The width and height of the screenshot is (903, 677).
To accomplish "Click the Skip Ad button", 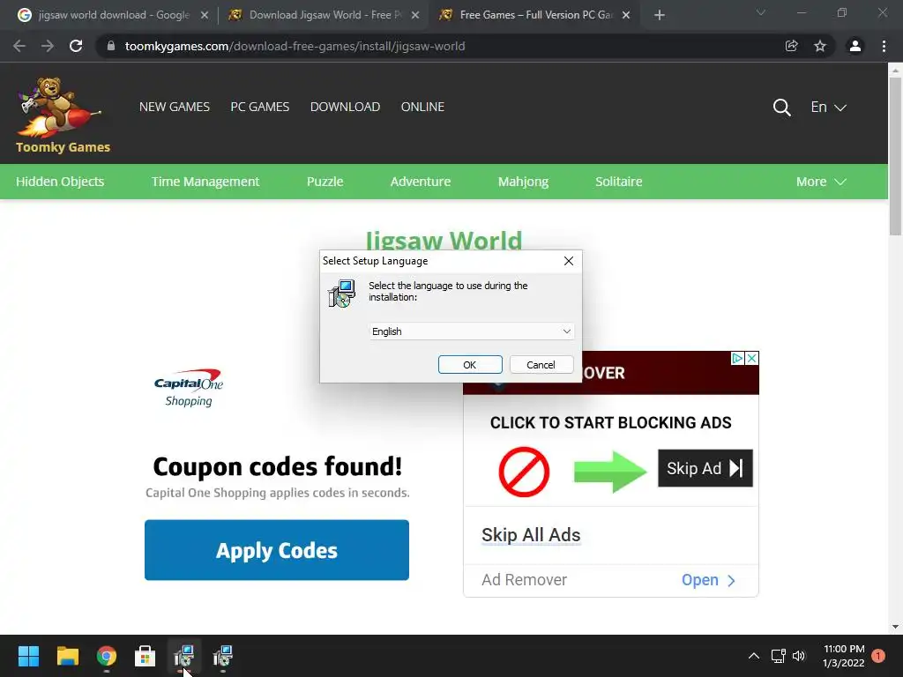I will pyautogui.click(x=705, y=468).
